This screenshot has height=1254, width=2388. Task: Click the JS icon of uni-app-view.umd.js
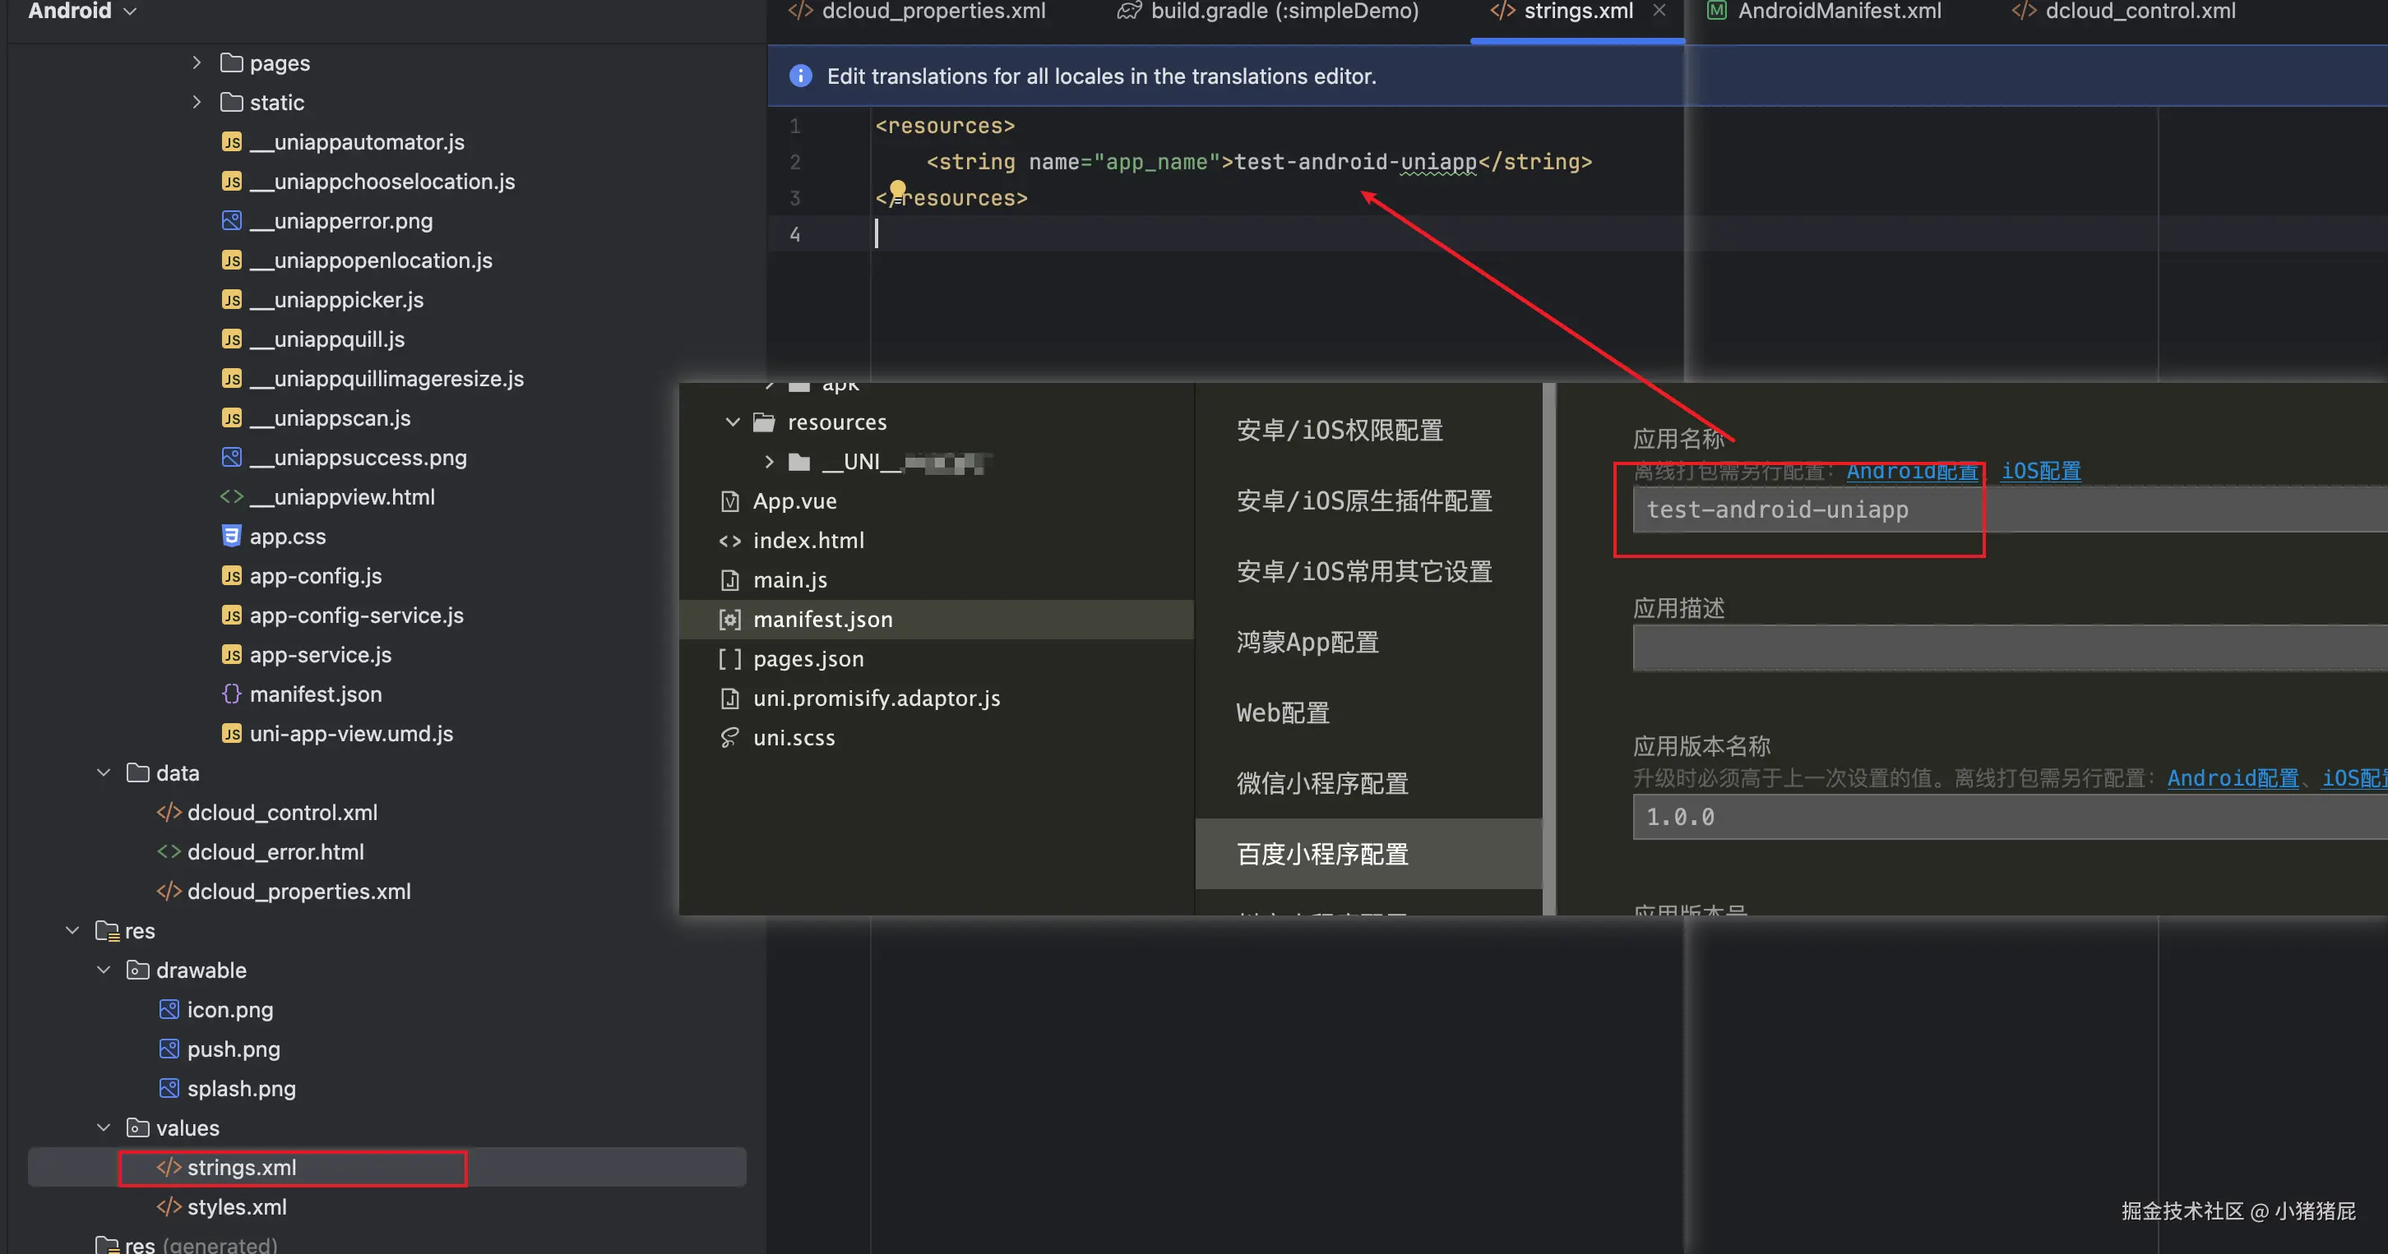click(x=232, y=734)
